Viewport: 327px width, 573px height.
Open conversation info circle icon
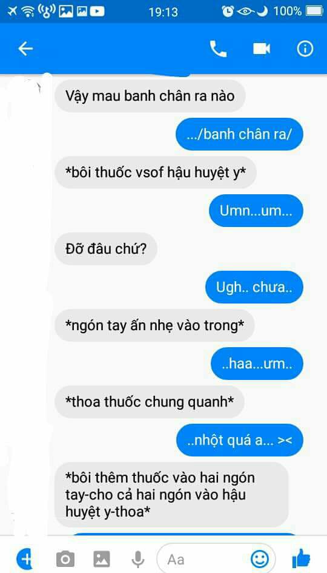coord(305,49)
